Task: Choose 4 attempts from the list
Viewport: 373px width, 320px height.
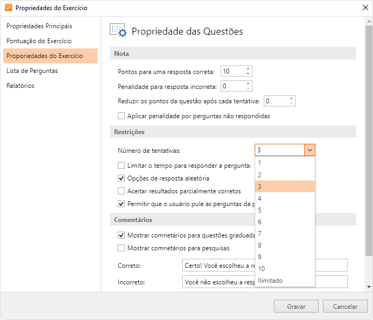Action: coord(285,198)
